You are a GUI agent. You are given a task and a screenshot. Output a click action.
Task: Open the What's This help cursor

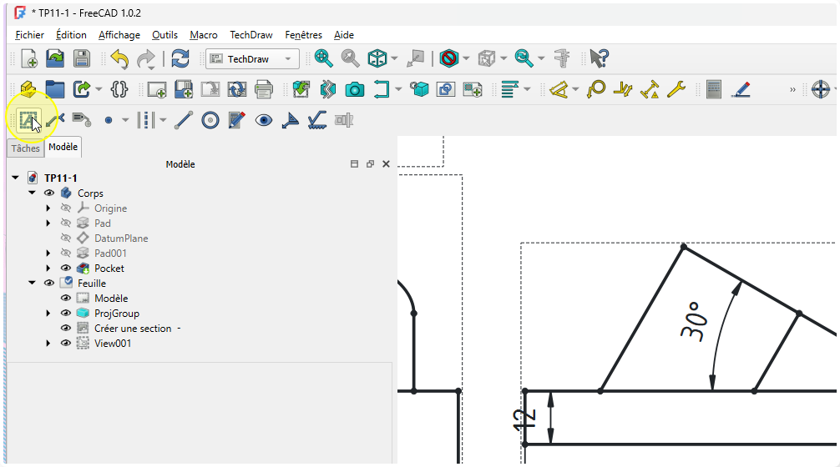point(599,58)
